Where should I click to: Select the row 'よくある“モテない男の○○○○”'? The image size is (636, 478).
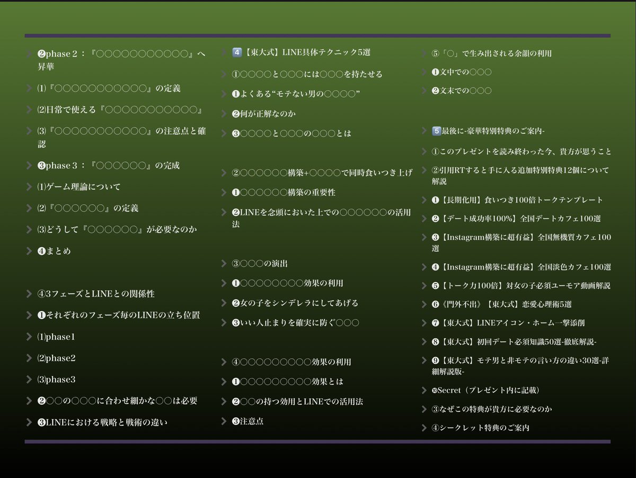[296, 94]
